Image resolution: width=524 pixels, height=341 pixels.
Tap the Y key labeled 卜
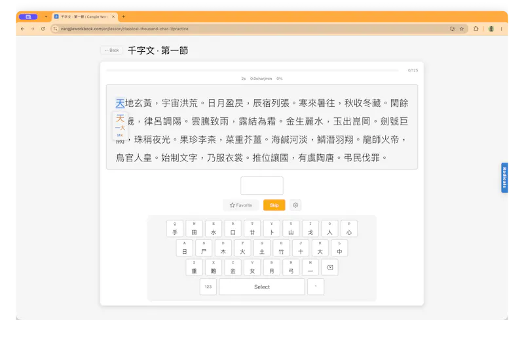tap(272, 229)
